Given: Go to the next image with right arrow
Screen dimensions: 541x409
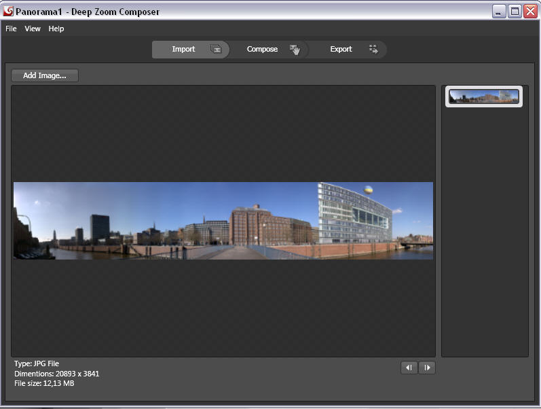Looking at the screenshot, I should tap(427, 368).
